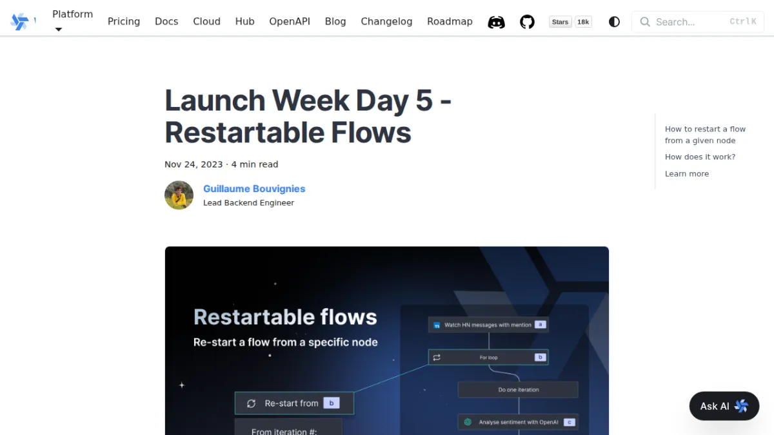Open the Ask AI button
774x435 pixels.
click(724, 406)
